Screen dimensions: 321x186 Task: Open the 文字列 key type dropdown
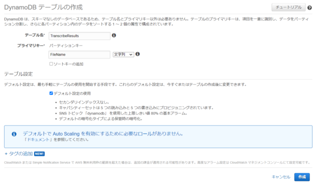(123, 54)
